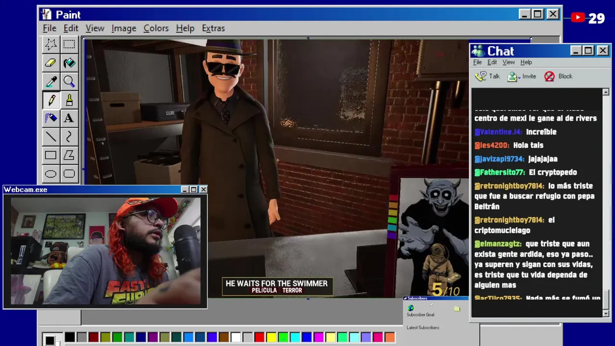Click the Chat scrollbar up arrow
This screenshot has width=615, height=346.
tap(605, 92)
